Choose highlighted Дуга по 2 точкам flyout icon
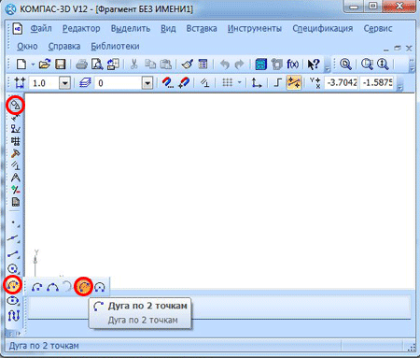The image size is (420, 358). point(84,286)
